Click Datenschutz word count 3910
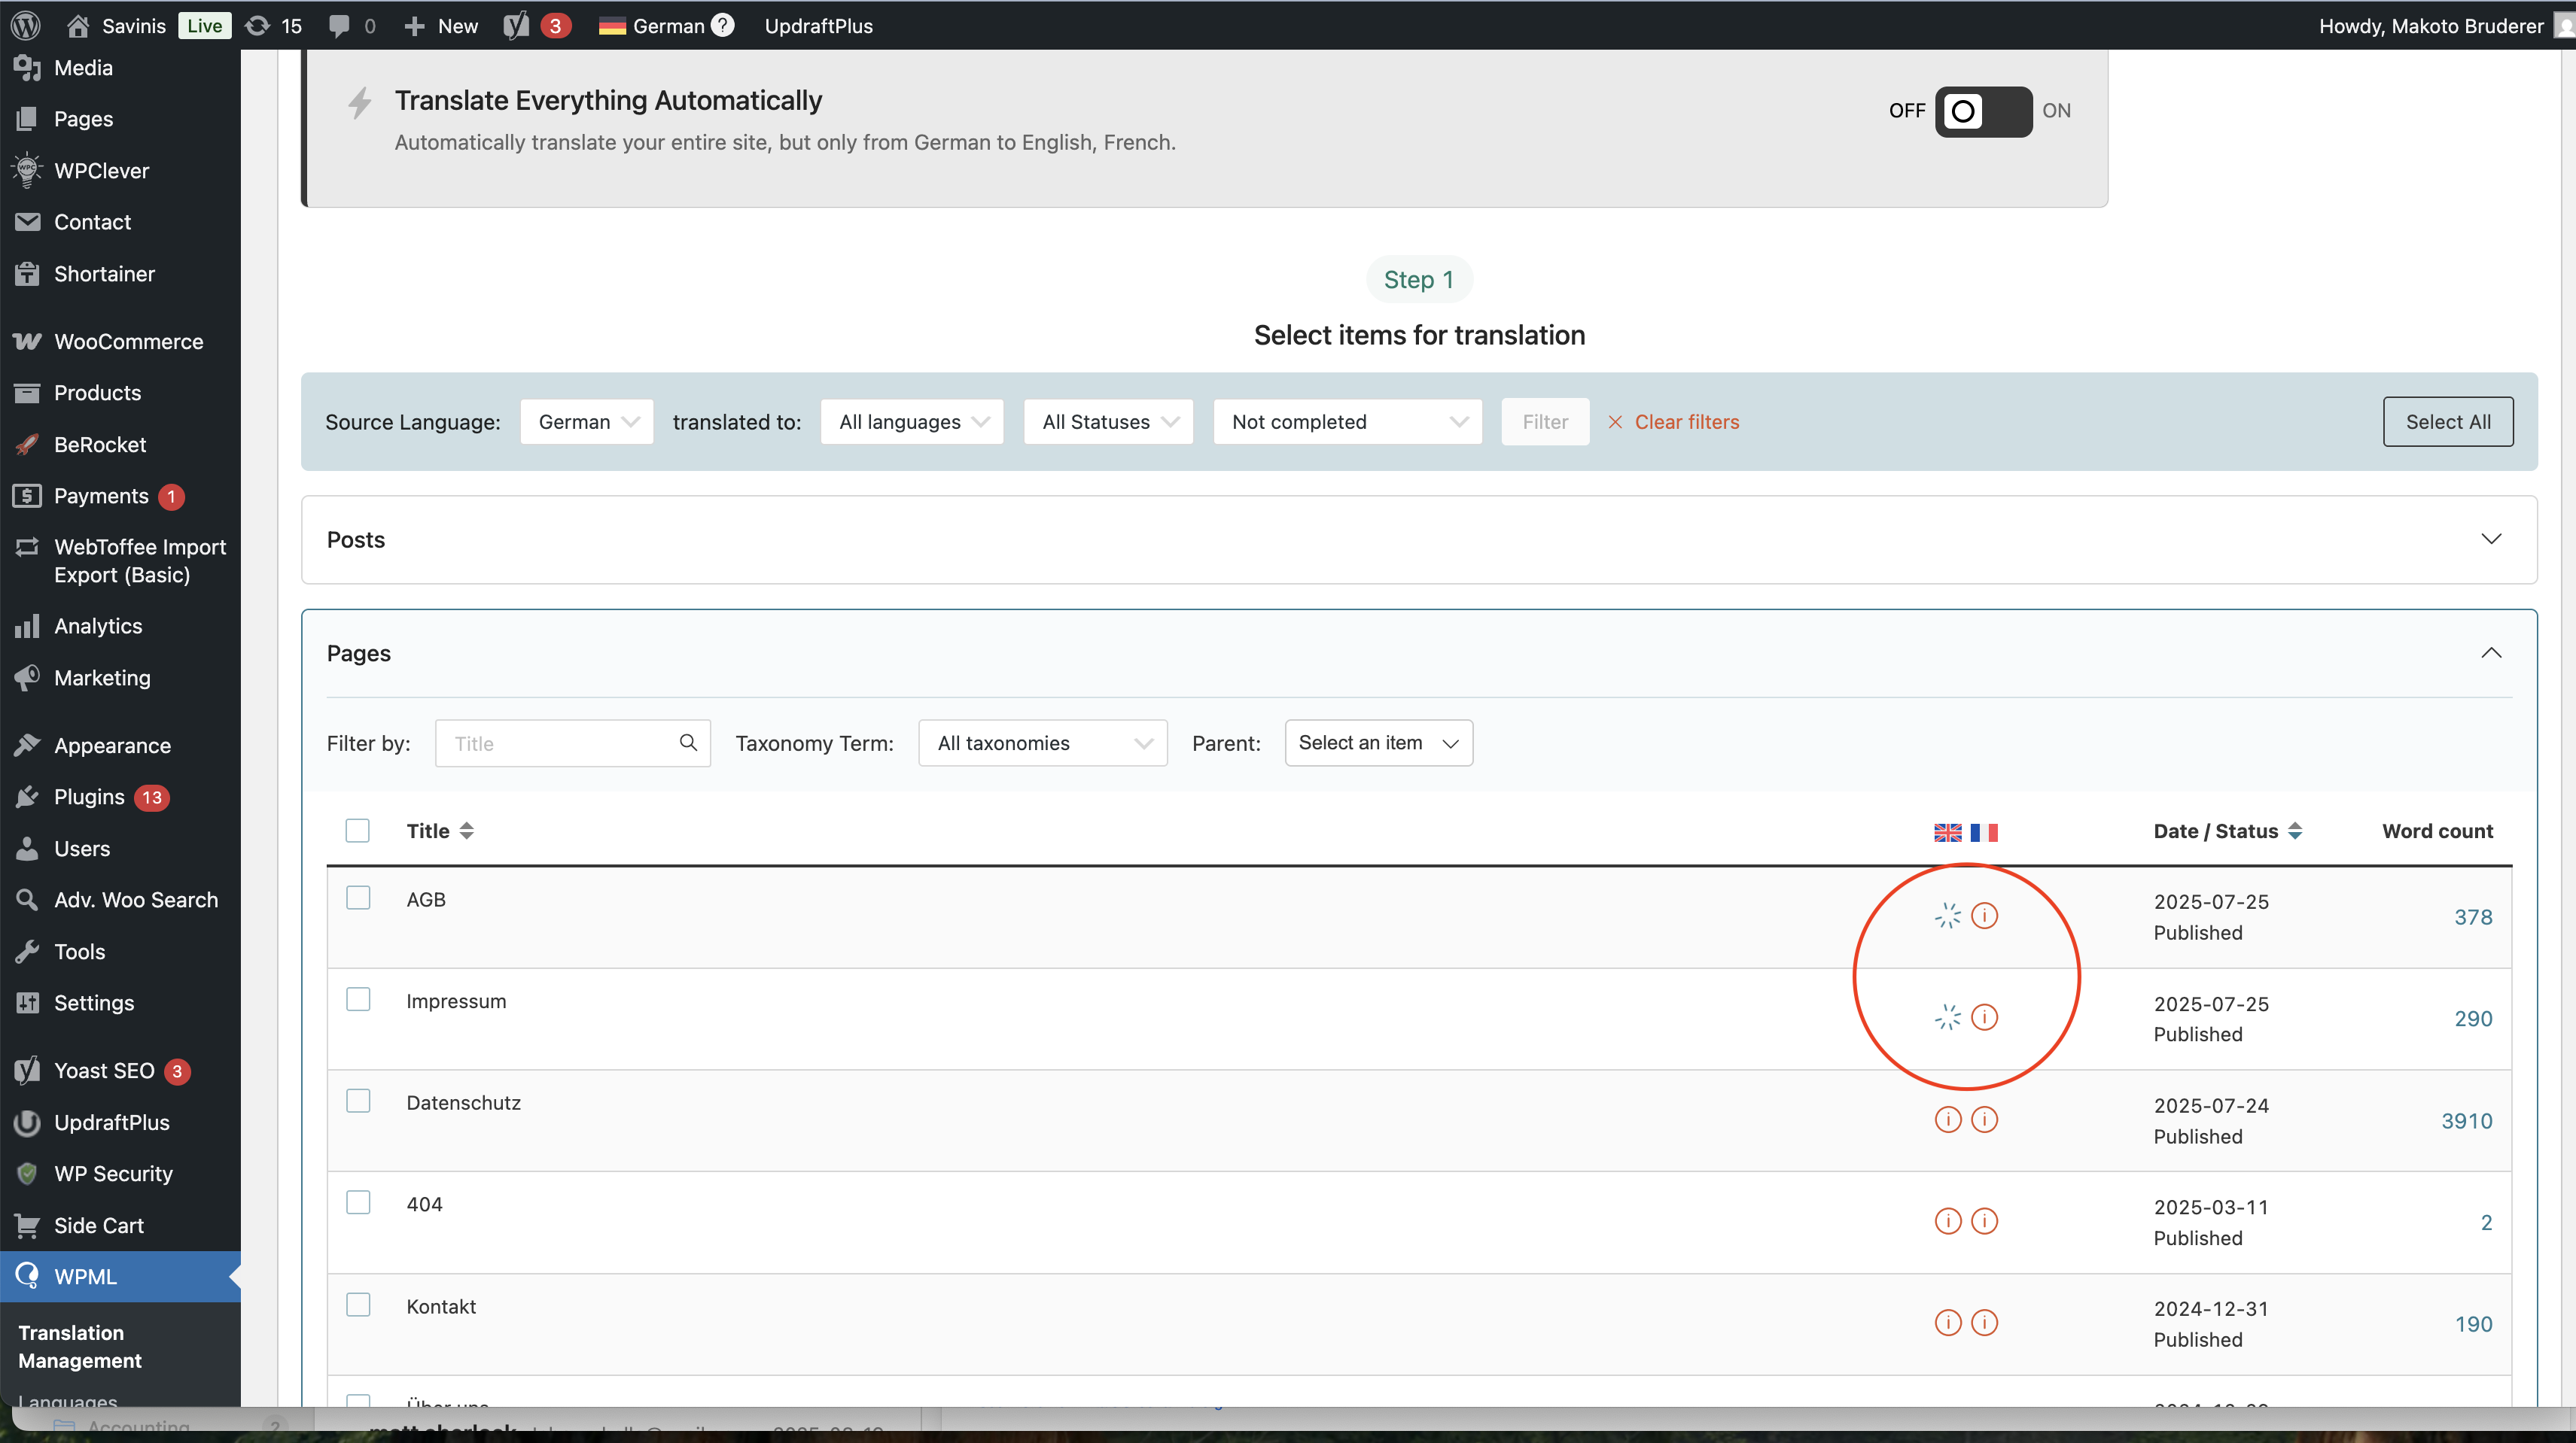 click(2466, 1120)
